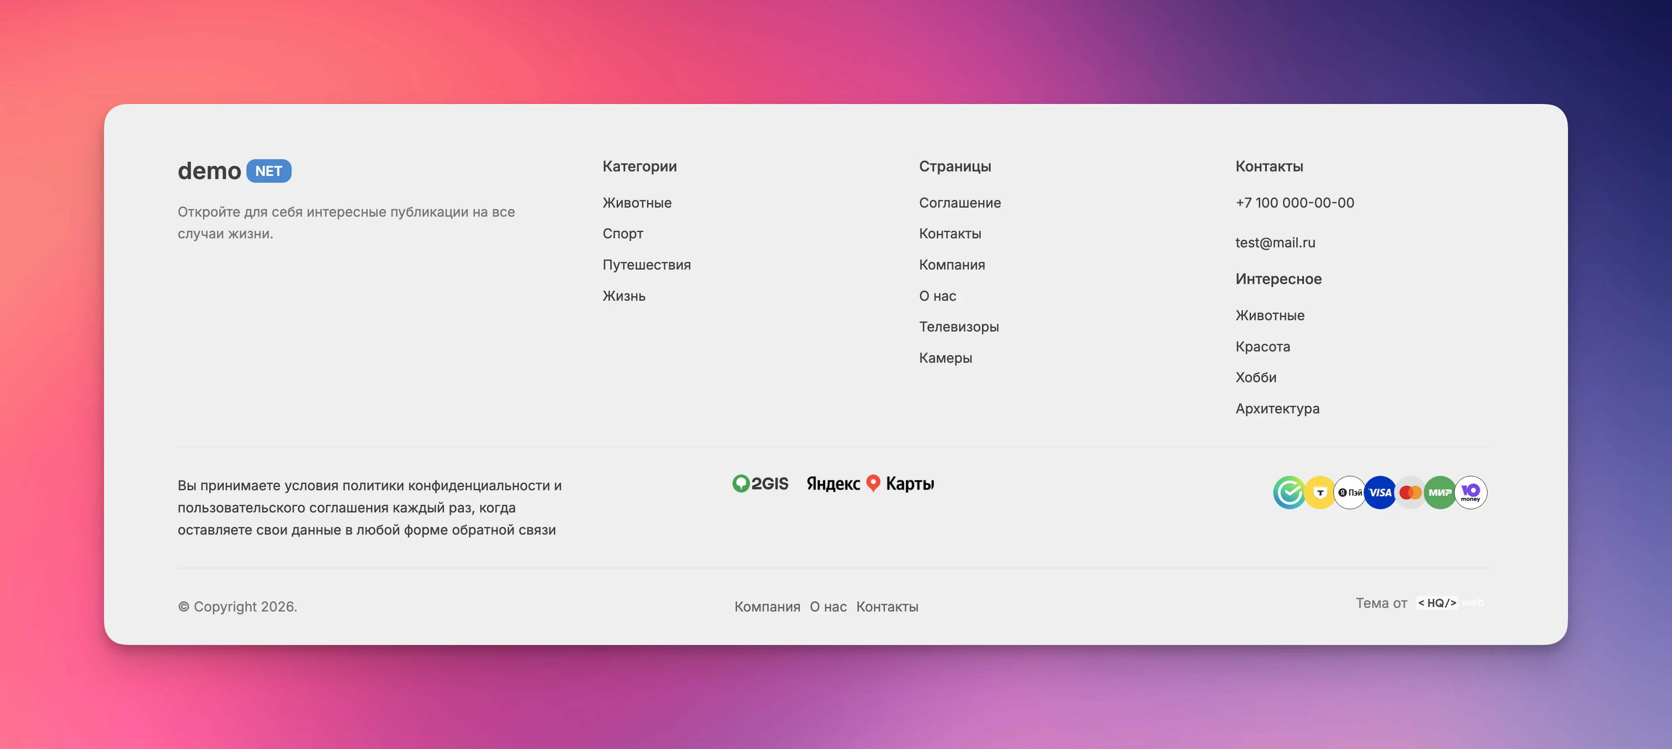Click the phone number +7 100 000-00-00
Image resolution: width=1672 pixels, height=749 pixels.
[1294, 203]
